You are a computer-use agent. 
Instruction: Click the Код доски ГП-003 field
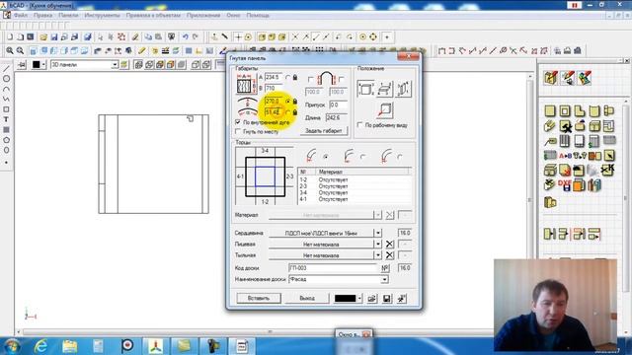coord(334,267)
